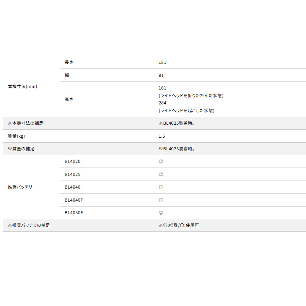The height and width of the screenshot is (306, 306).
Task: Select the ◎ symbol in BL4040 row
Action: pyautogui.click(x=161, y=187)
